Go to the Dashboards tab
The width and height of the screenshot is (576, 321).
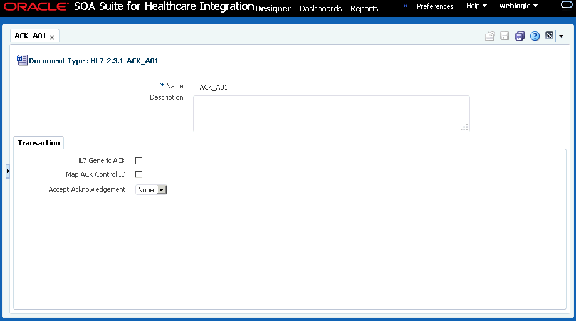pyautogui.click(x=321, y=8)
